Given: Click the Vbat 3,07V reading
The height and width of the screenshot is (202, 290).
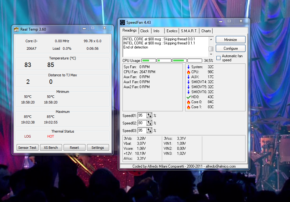Looking at the screenshot, I should [135, 144].
